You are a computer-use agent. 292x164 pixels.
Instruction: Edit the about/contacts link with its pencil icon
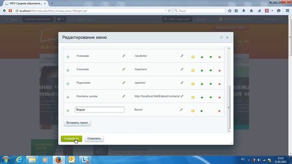click(182, 96)
